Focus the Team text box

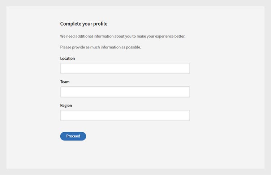[x=125, y=92]
